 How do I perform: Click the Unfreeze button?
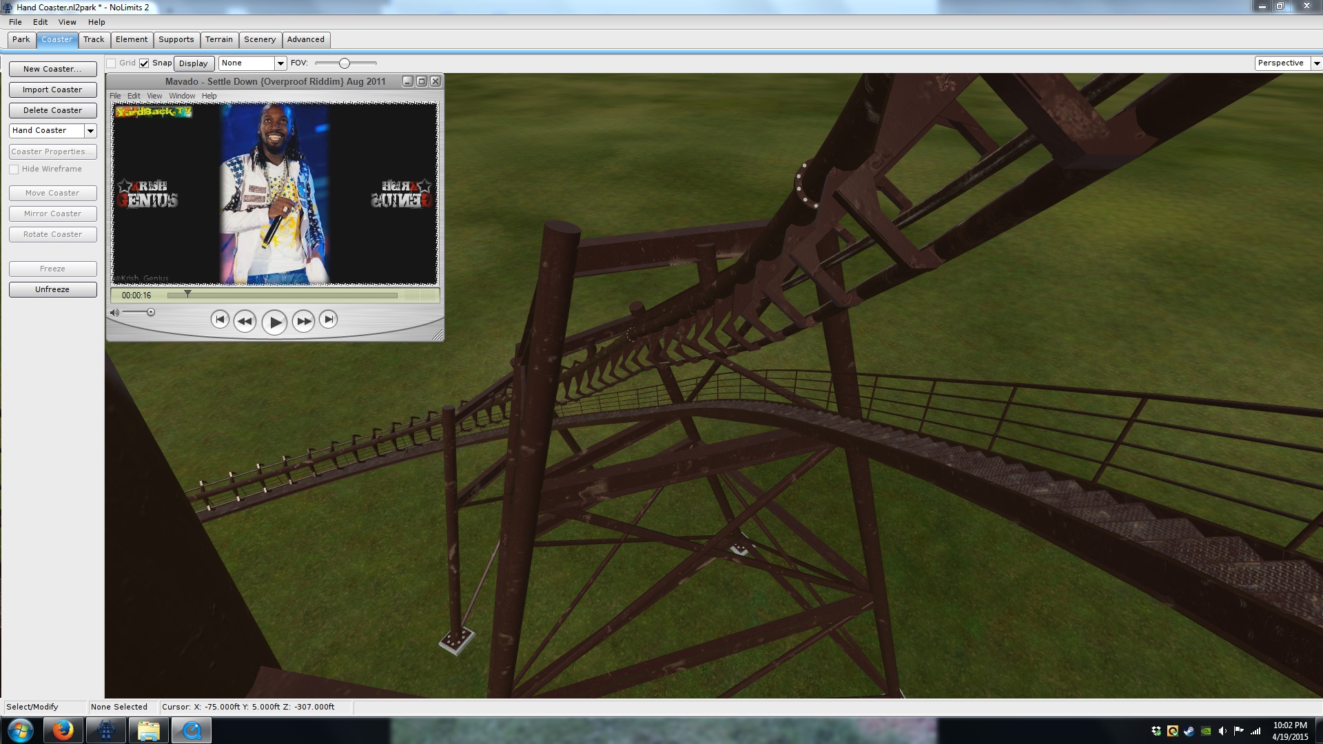(52, 289)
